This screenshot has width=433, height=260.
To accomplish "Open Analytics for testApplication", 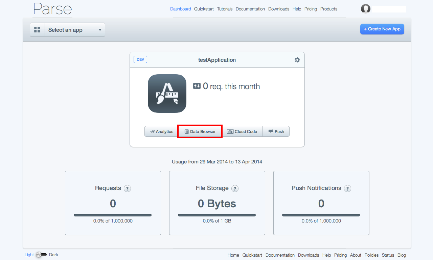I will point(162,131).
